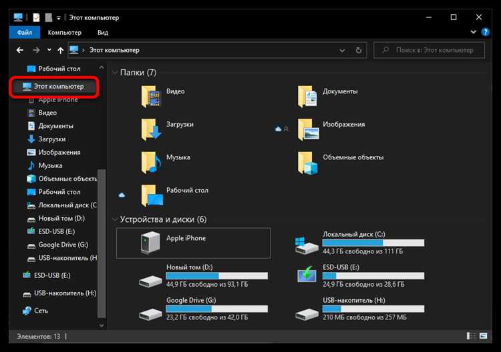
Task: Refresh the current location
Action: 359,50
